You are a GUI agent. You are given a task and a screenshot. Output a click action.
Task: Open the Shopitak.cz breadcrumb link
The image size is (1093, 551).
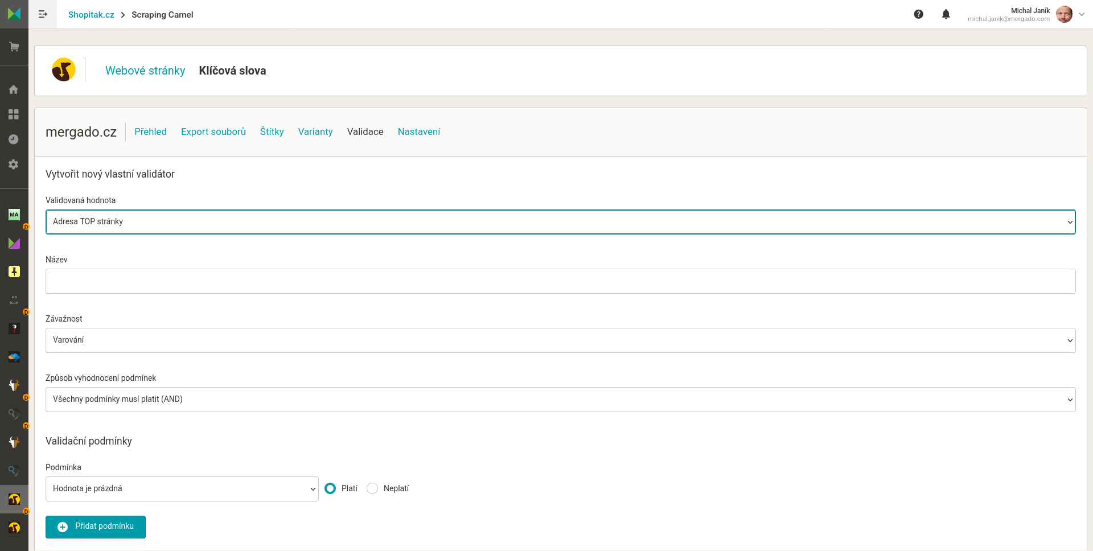[x=91, y=15]
